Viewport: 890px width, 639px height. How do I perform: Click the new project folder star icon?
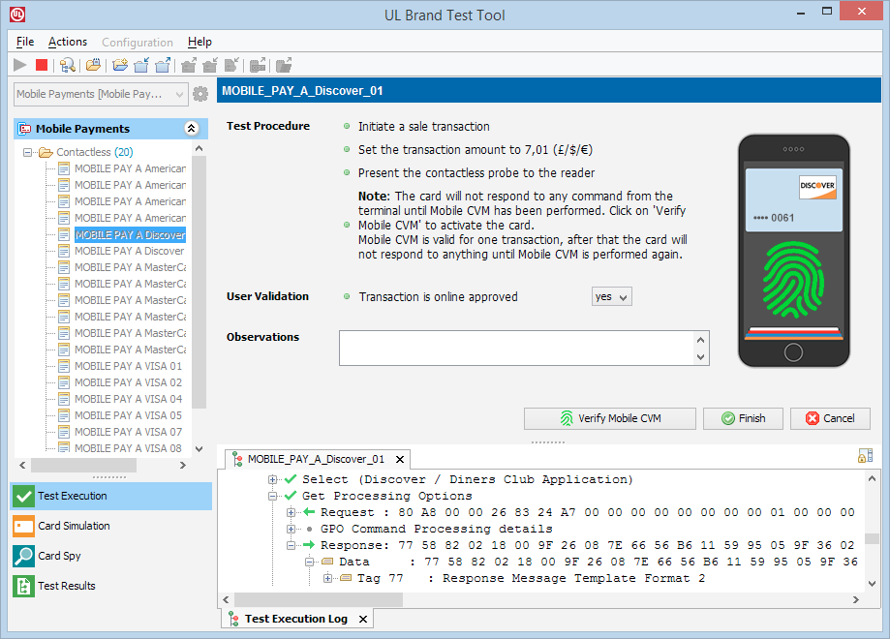point(120,65)
